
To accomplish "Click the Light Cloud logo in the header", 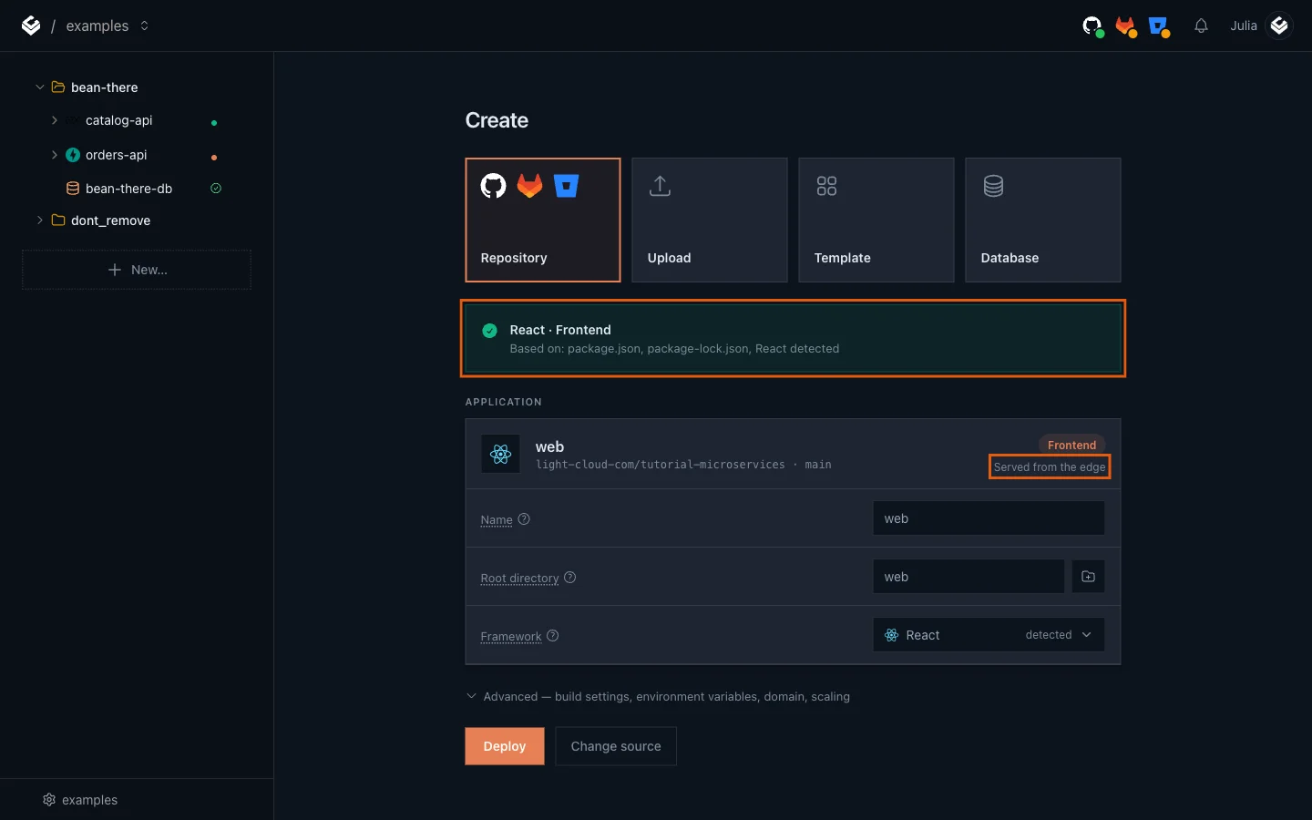I will tap(31, 26).
